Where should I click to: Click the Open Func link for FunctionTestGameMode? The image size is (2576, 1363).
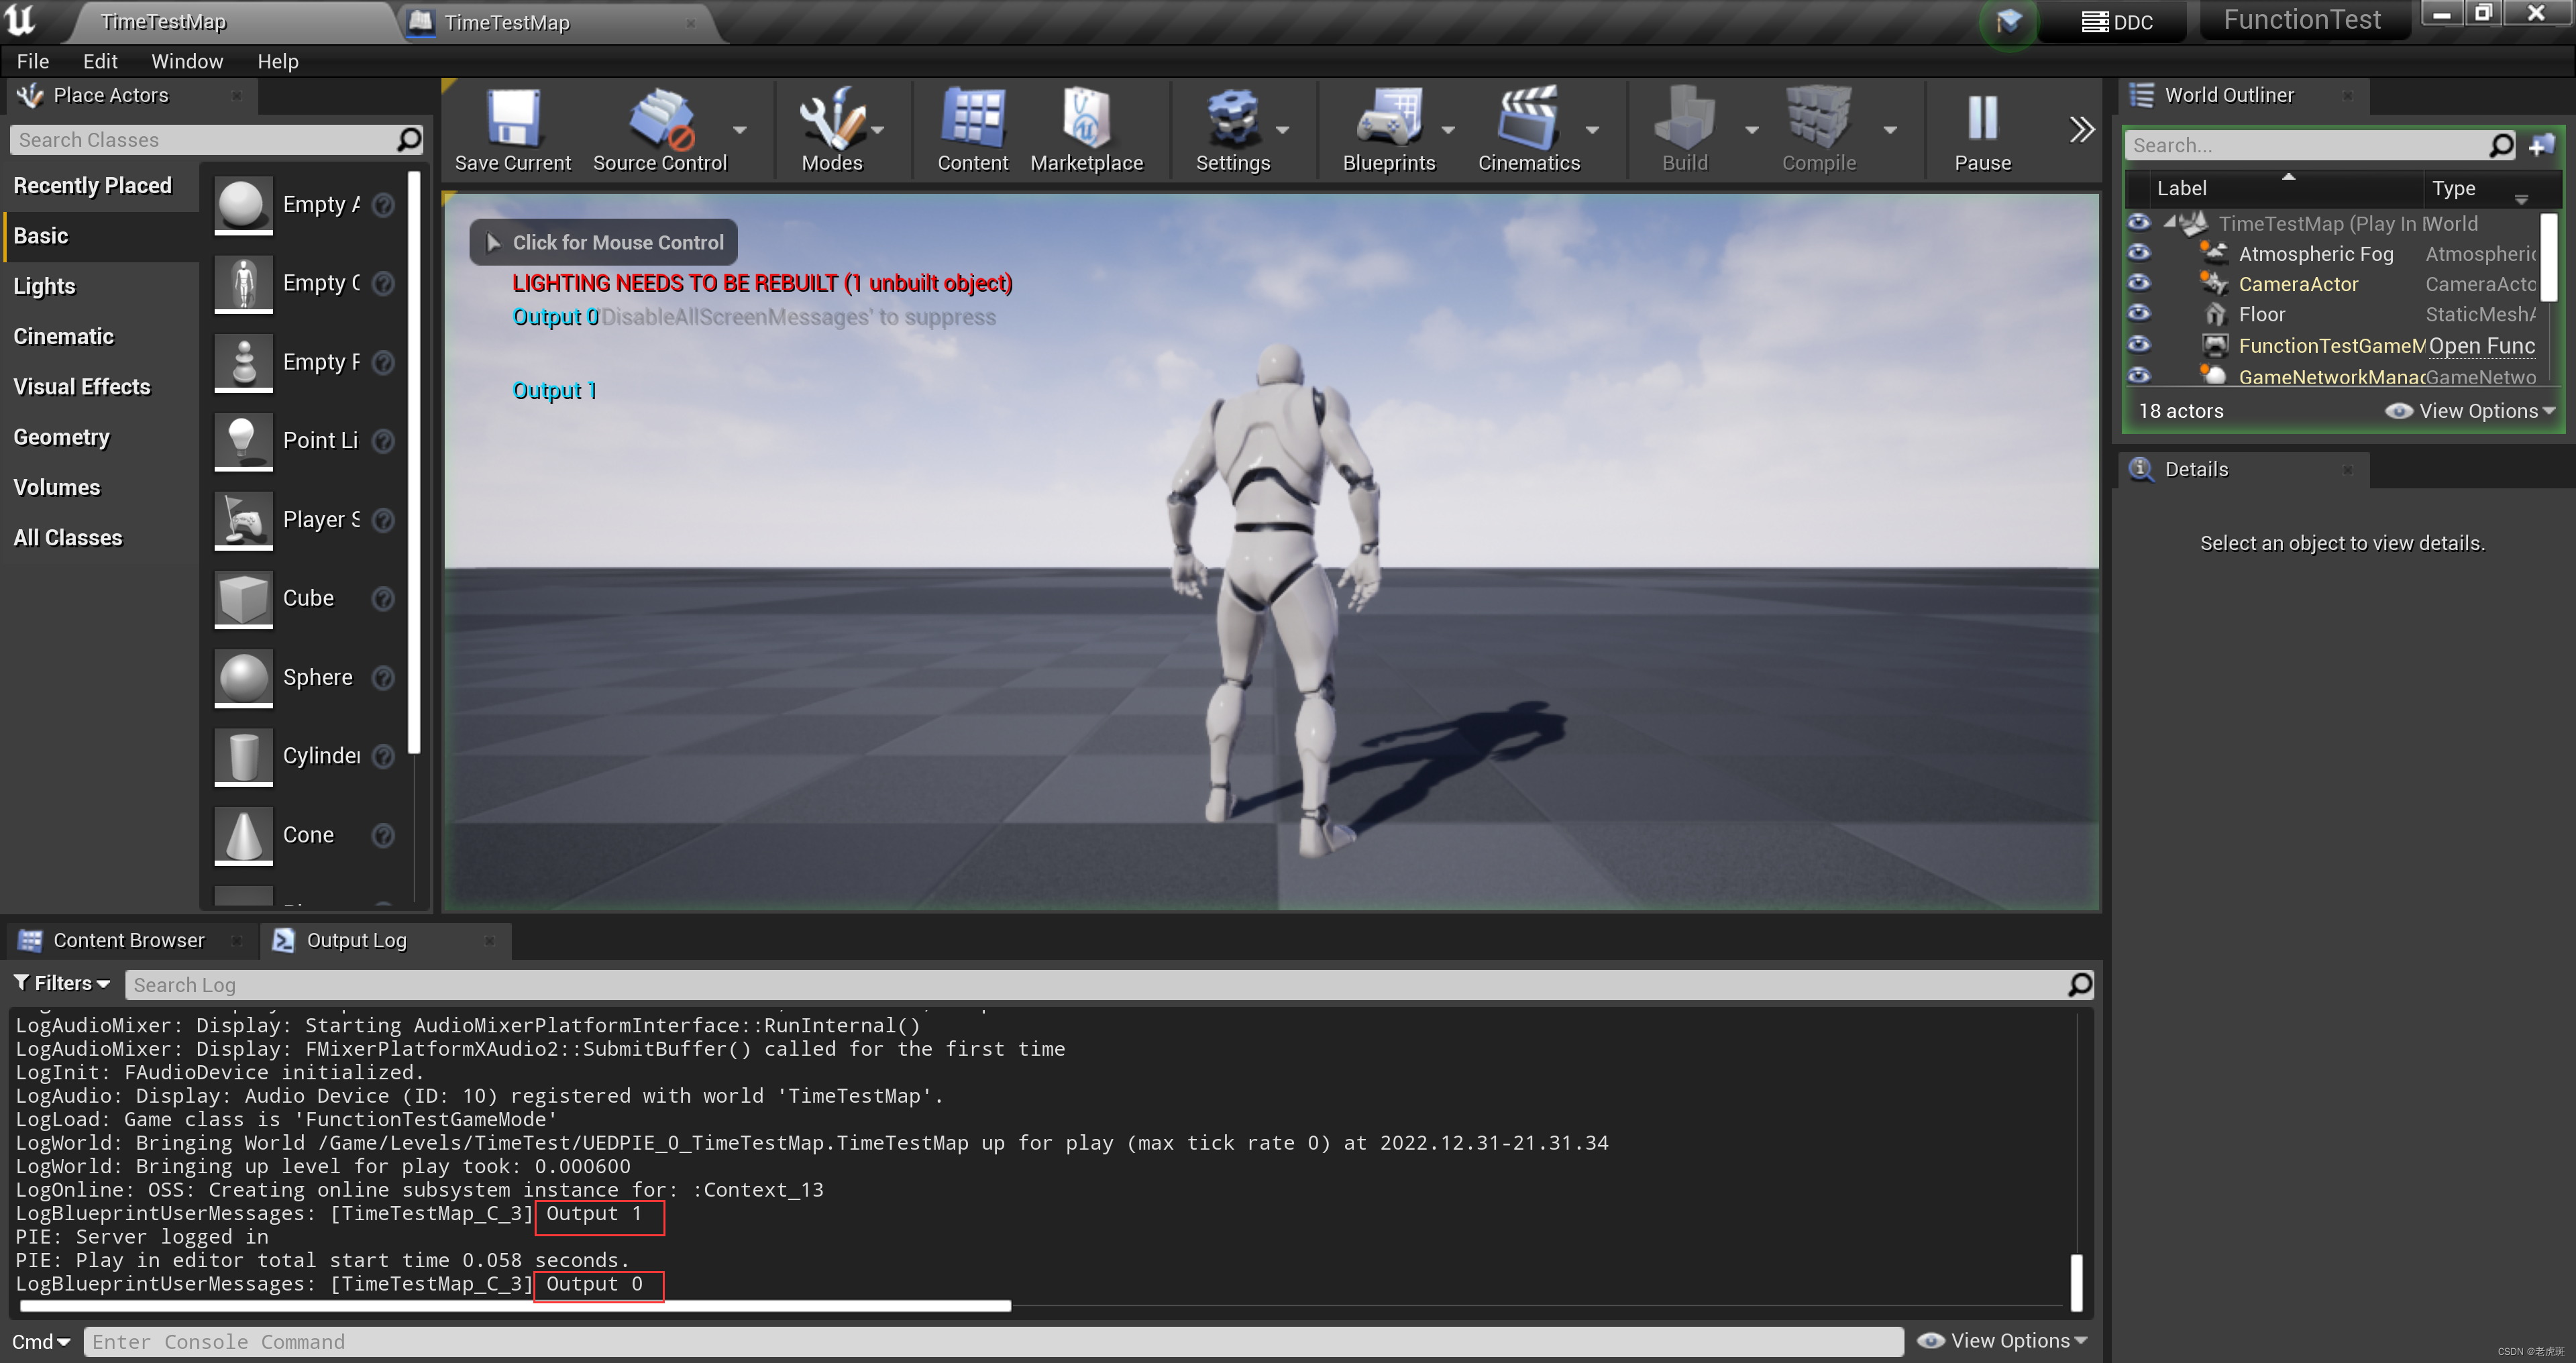pos(2481,346)
